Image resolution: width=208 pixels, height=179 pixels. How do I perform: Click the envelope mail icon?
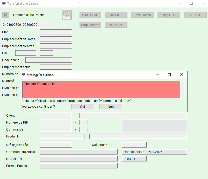[67, 15]
